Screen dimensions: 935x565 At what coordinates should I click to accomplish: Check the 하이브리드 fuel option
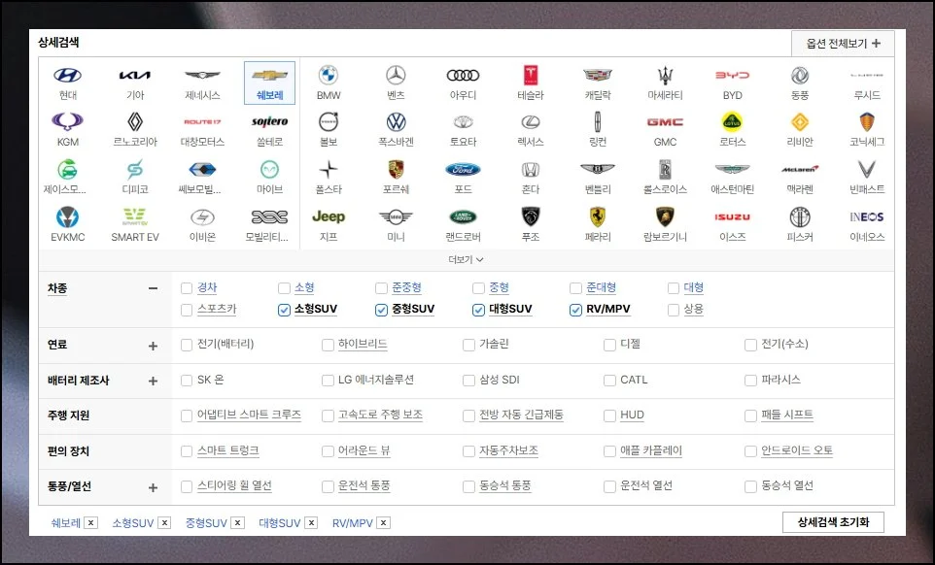329,345
